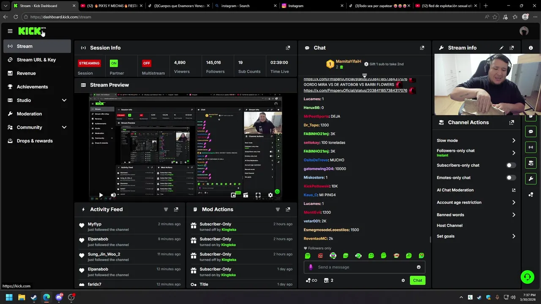
Task: Open the browser tab list dropdown
Action: point(5,6)
